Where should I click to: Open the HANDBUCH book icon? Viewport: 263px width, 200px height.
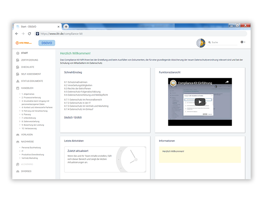click(18, 88)
